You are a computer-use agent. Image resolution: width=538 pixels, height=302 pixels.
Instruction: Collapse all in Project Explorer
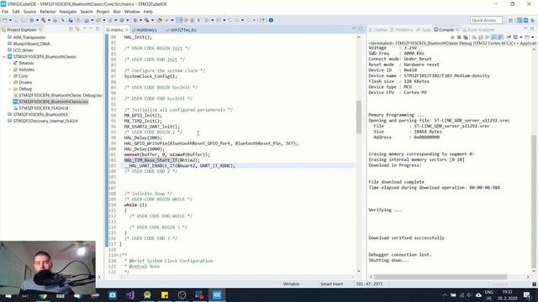(71, 29)
